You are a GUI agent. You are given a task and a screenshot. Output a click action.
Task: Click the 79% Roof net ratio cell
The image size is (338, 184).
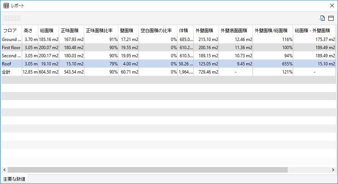point(101,64)
